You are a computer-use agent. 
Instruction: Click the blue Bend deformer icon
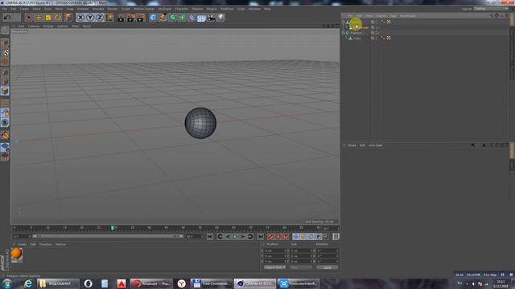[x=192, y=18]
